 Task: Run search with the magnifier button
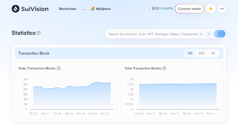219,34
